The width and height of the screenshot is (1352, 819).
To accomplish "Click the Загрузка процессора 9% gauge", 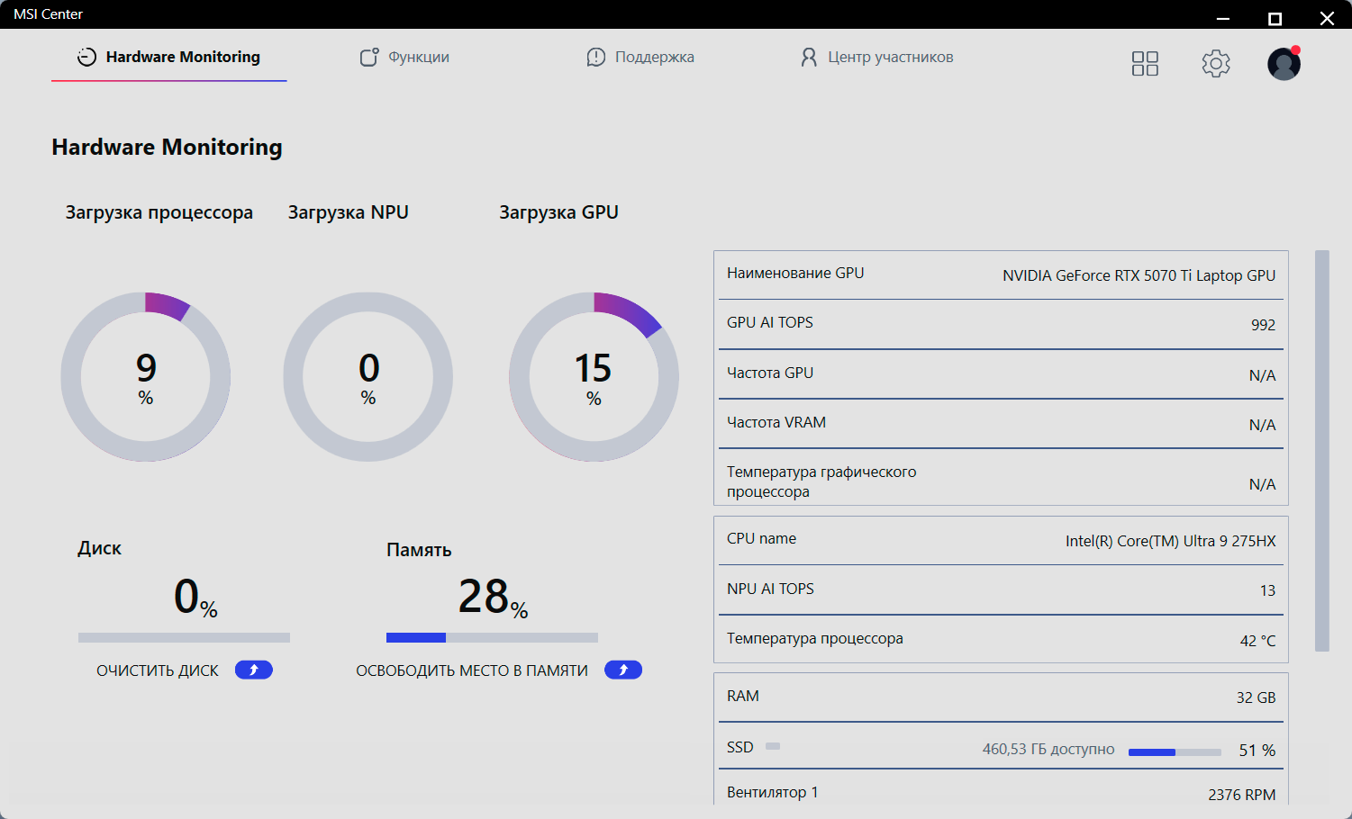I will (x=146, y=377).
